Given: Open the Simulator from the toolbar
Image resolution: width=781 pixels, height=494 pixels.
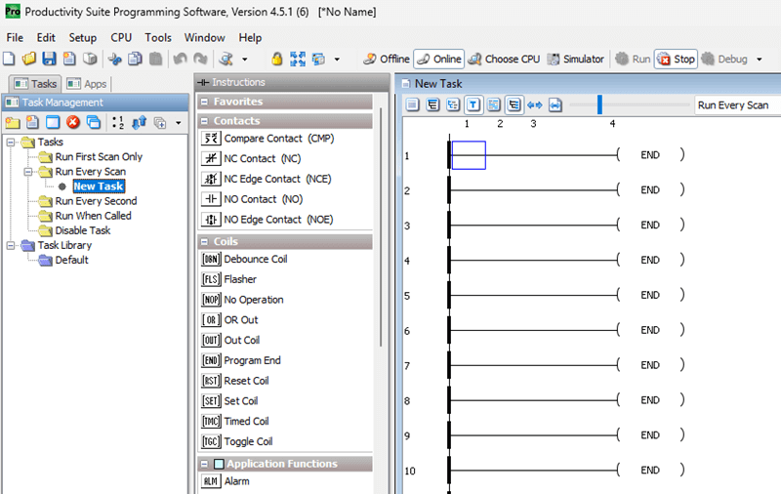Looking at the screenshot, I should tap(575, 60).
